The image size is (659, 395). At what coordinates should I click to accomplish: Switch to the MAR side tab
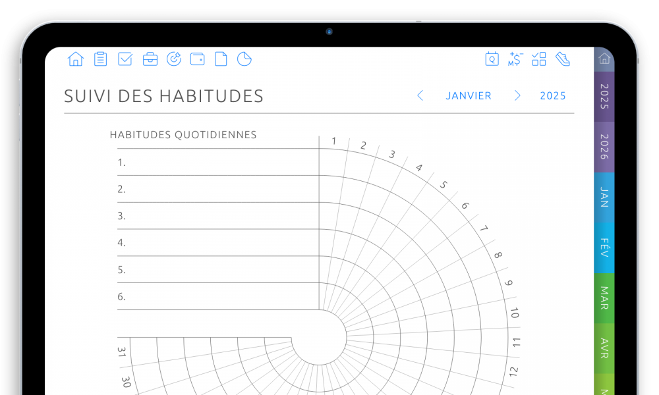point(604,298)
